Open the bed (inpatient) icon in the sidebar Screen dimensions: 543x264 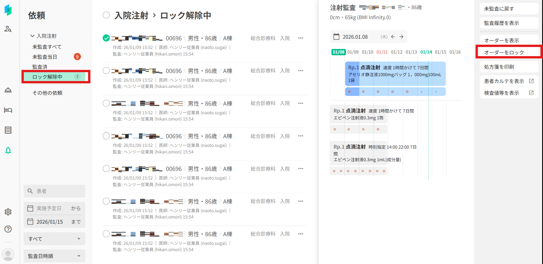coord(8,110)
